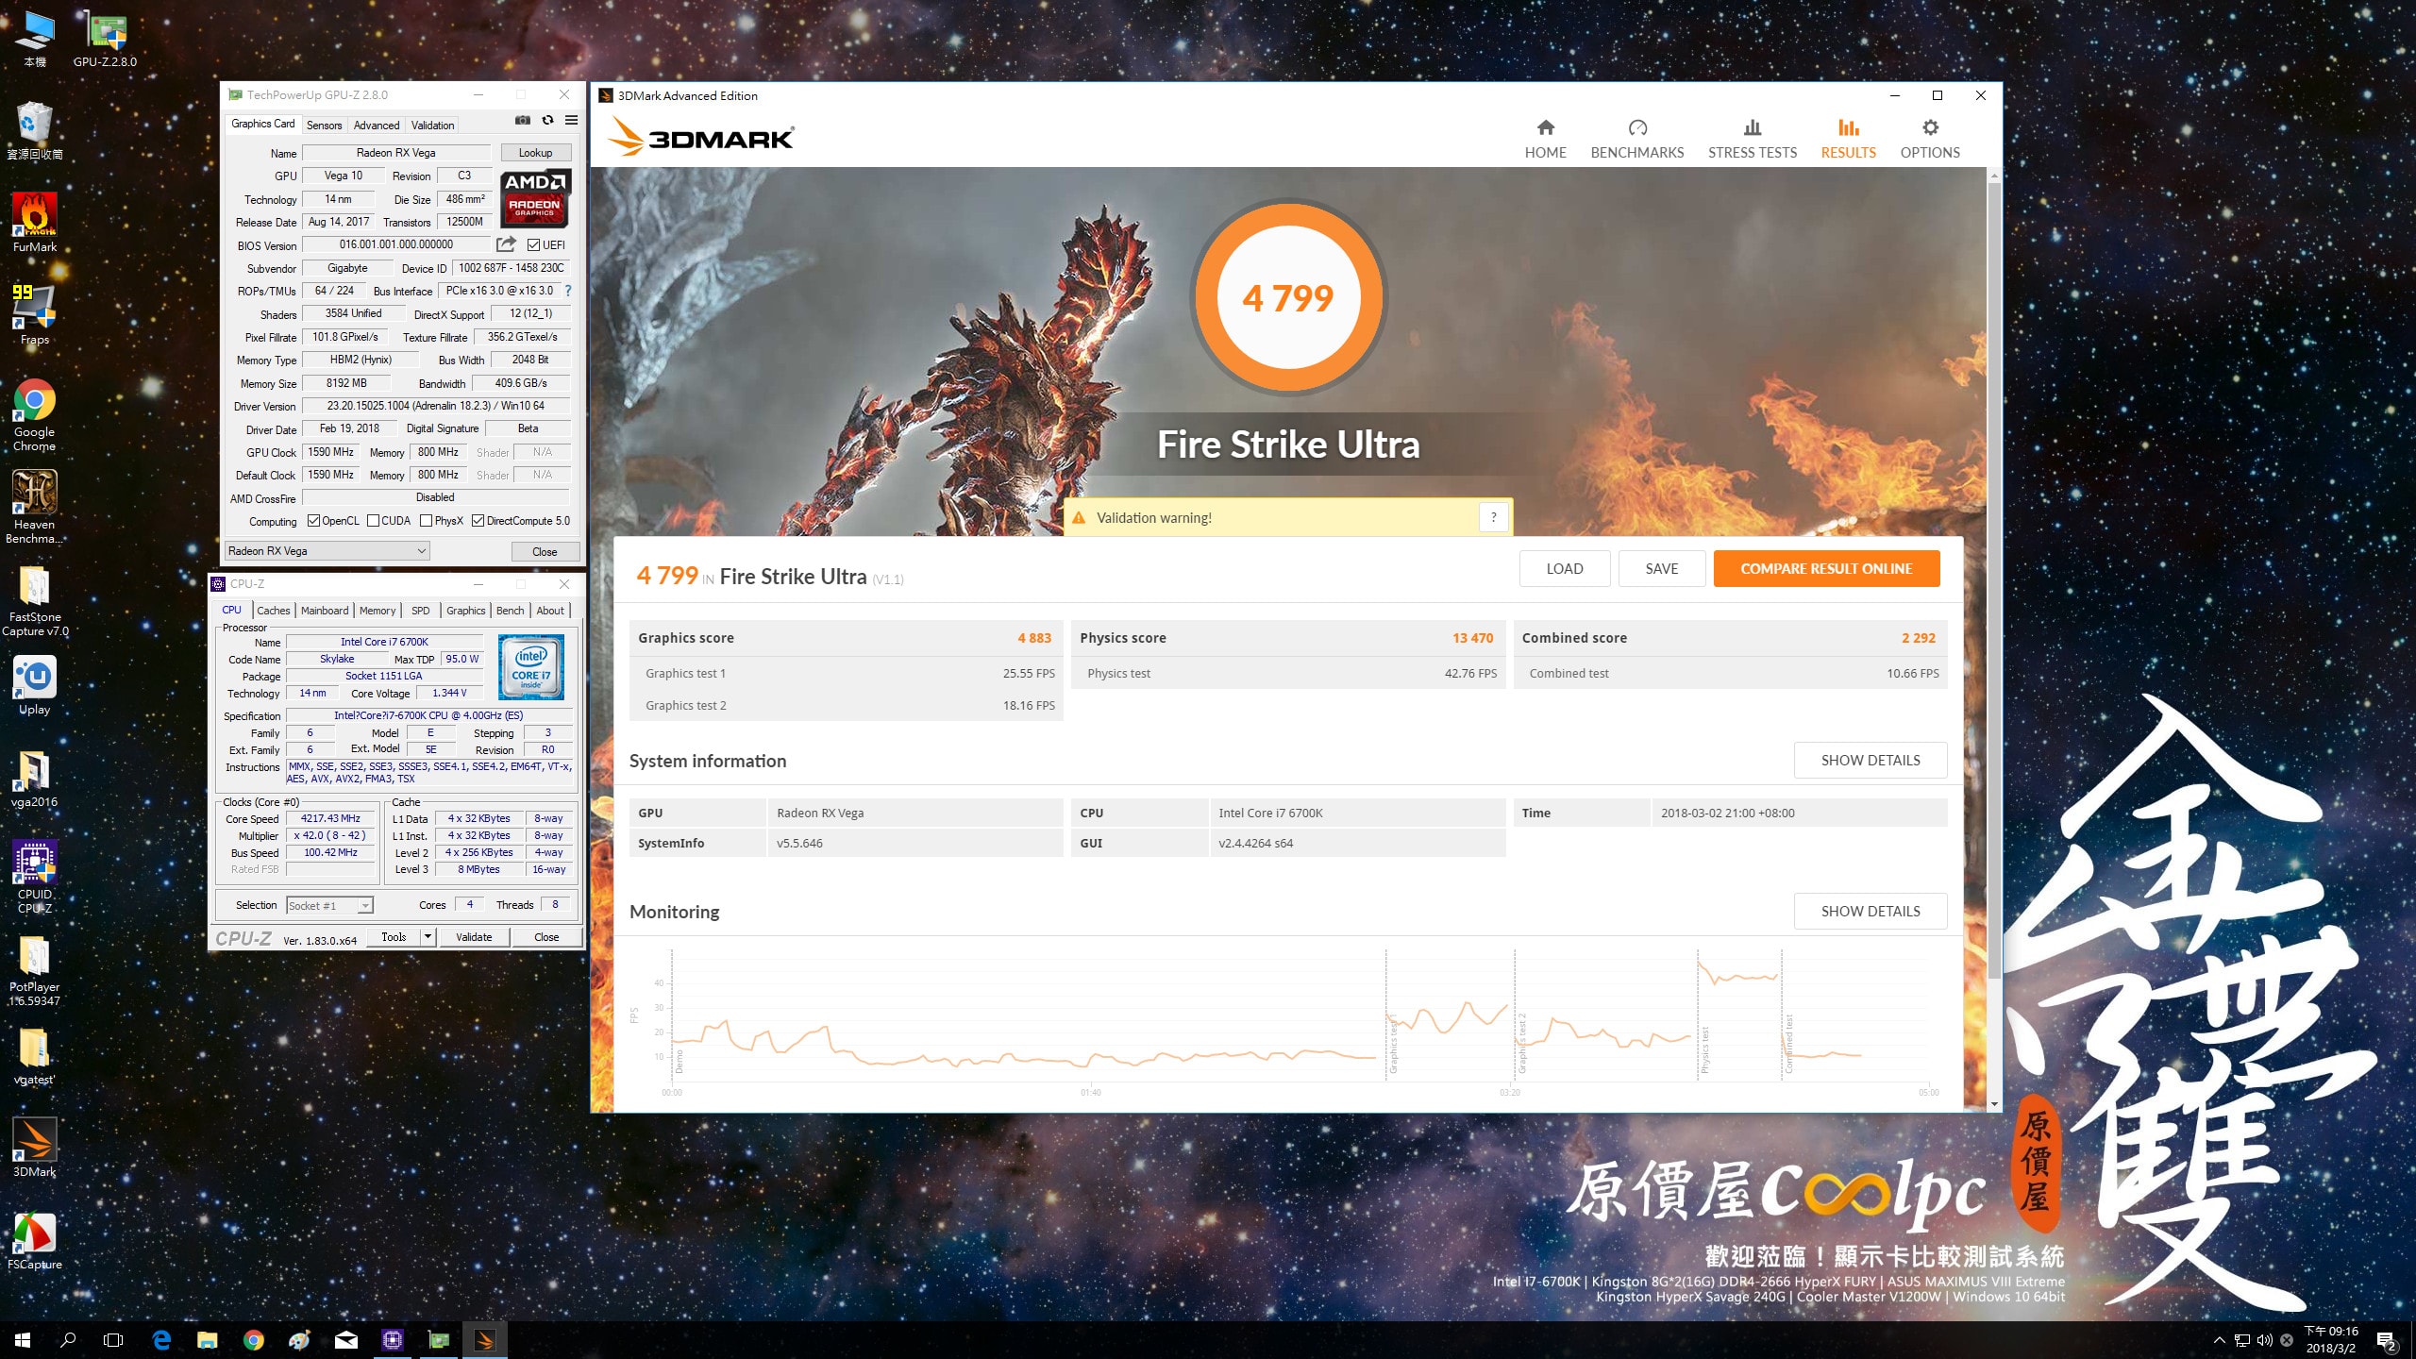This screenshot has width=2416, height=1359.
Task: Toggle the OpenCL checkbox
Action: pos(313,521)
